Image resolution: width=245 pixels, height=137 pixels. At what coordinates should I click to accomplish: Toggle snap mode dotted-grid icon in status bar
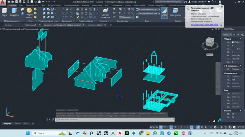click(x=164, y=127)
